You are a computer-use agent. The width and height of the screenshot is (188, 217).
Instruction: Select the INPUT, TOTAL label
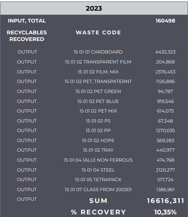point(27,21)
